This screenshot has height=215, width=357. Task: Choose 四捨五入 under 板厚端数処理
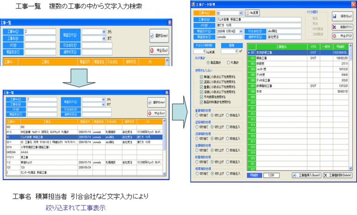[227, 174]
